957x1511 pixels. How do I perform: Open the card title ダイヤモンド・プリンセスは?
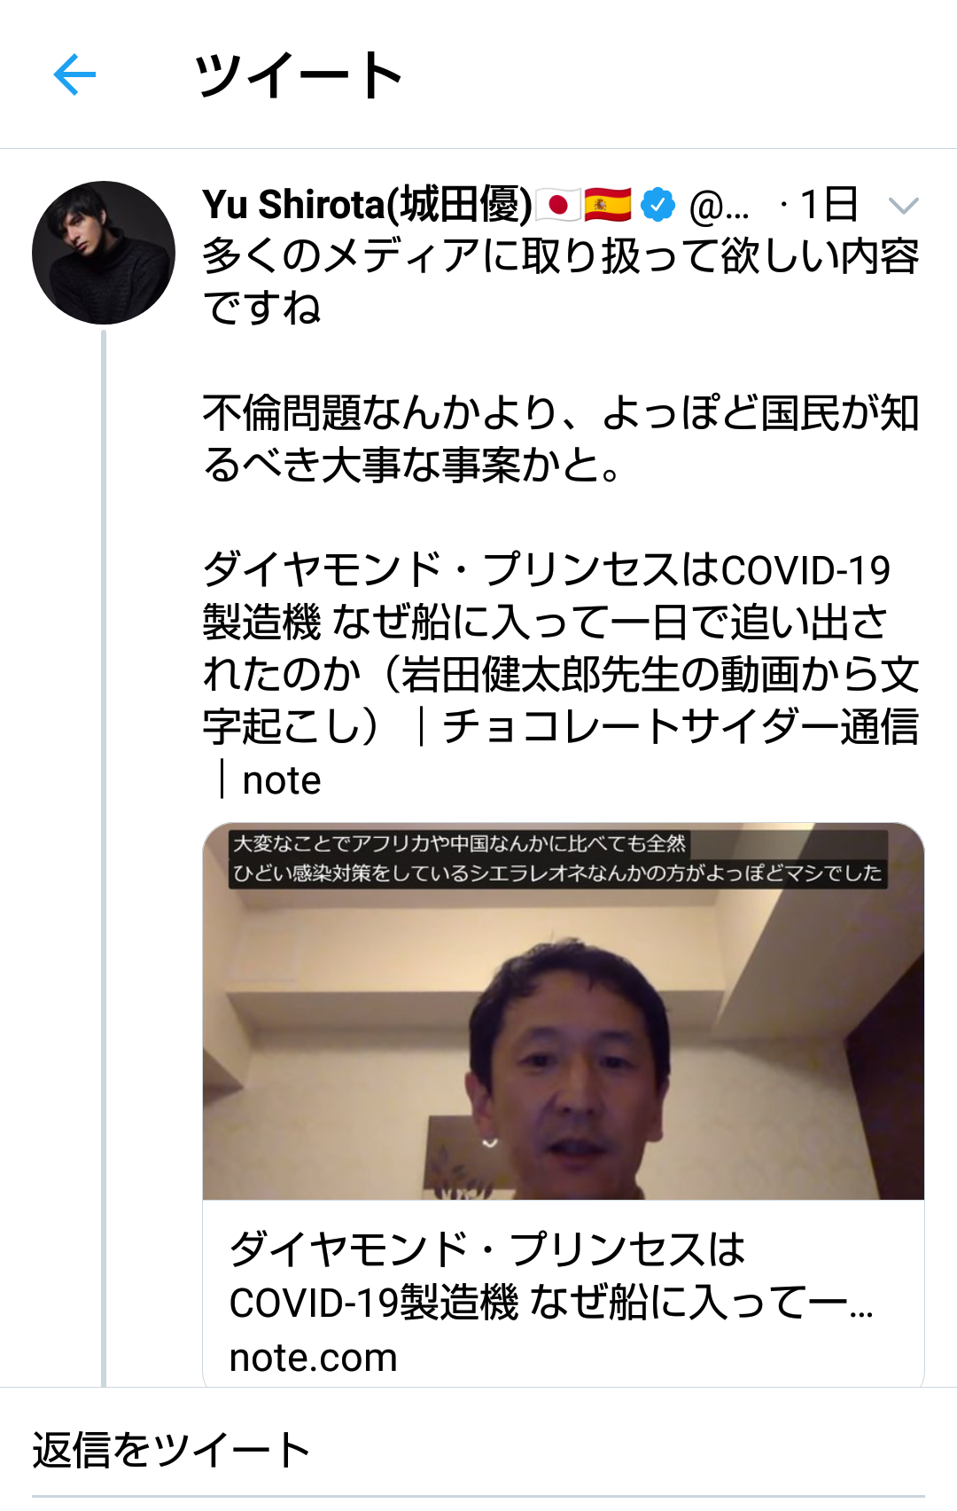[x=487, y=1249]
